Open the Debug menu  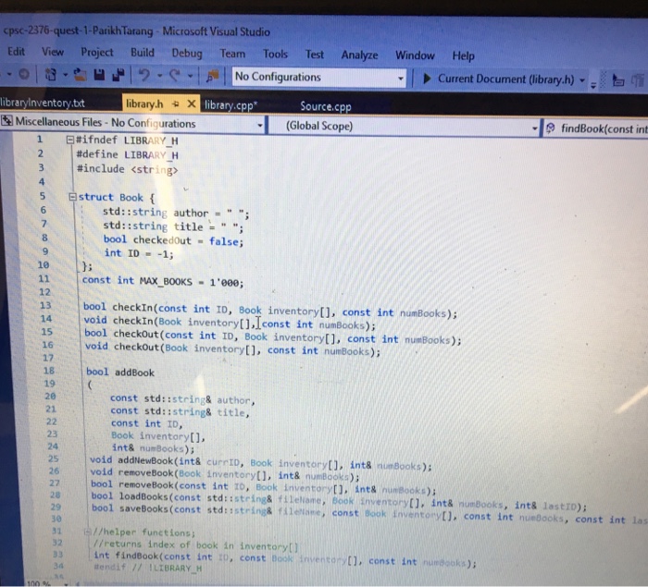coord(187,54)
